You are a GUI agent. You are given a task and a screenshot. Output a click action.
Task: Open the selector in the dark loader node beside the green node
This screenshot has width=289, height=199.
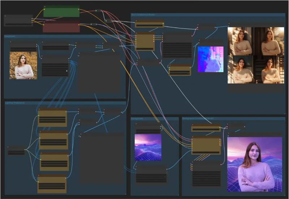pos(18,24)
